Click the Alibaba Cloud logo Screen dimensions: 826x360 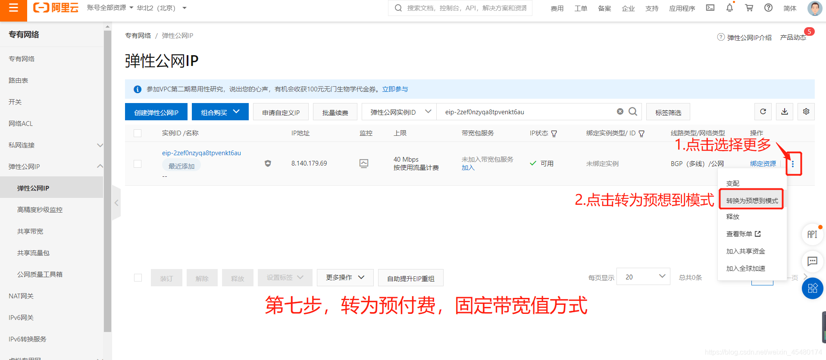[56, 8]
